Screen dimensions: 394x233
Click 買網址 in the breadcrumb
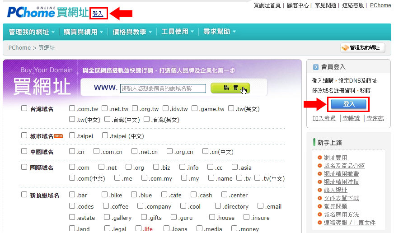(47, 48)
